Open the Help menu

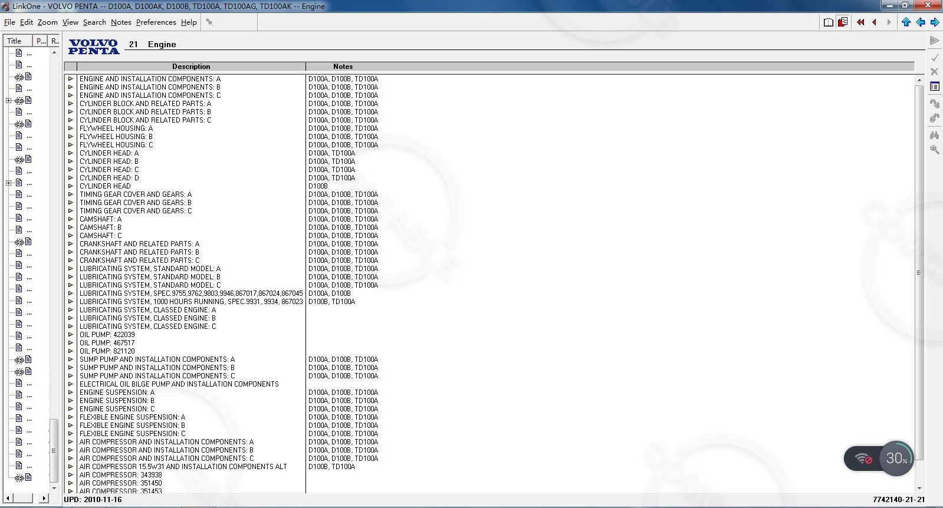coord(189,22)
